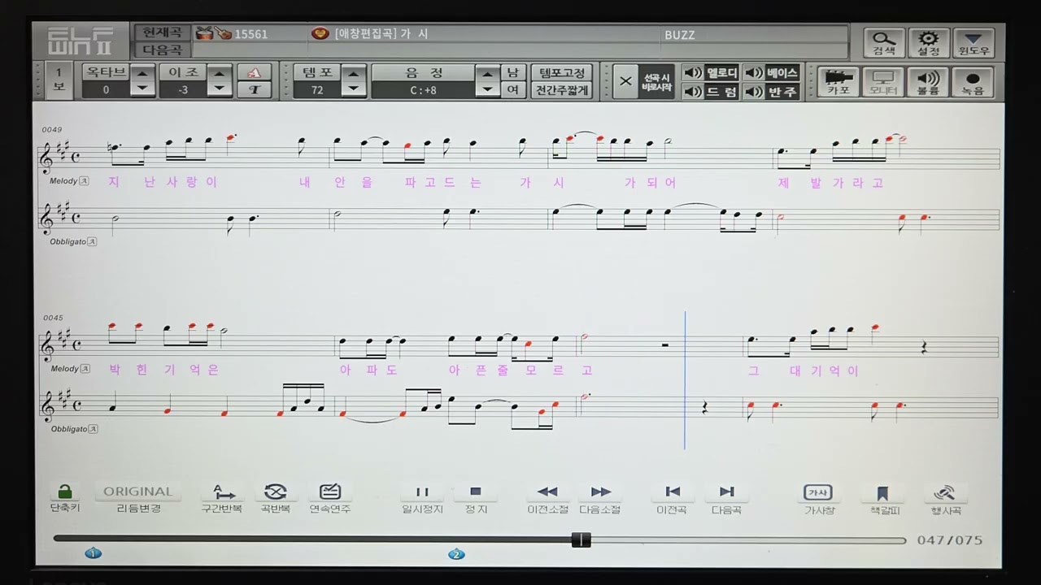The width and height of the screenshot is (1041, 585).
Task: Start recording with the 녹음 button
Action: coord(973,82)
